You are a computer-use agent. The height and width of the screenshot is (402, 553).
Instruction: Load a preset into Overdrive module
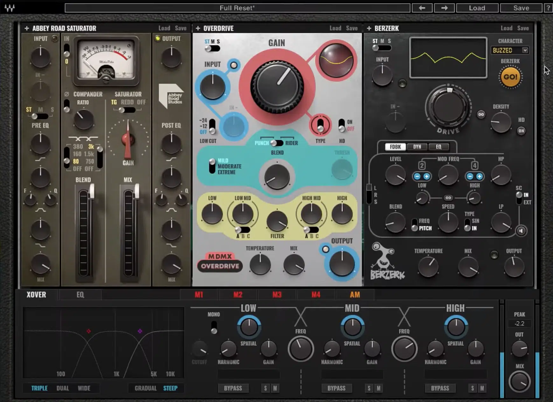coord(335,28)
